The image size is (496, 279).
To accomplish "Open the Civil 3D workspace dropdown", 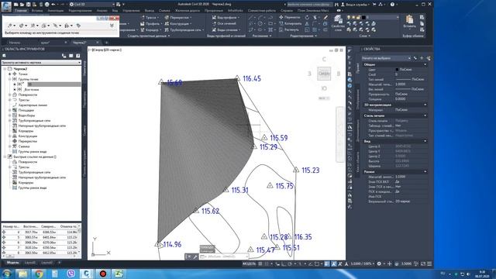I will (91, 5).
